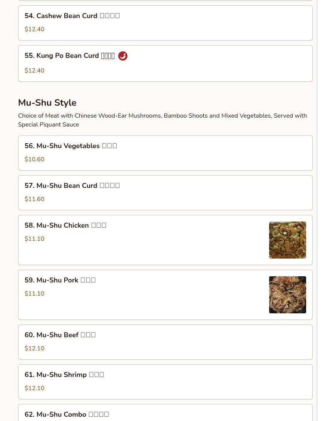This screenshot has width=325, height=421.
Task: Click the Mu-Shu Style section heading
Action: pyautogui.click(x=47, y=103)
